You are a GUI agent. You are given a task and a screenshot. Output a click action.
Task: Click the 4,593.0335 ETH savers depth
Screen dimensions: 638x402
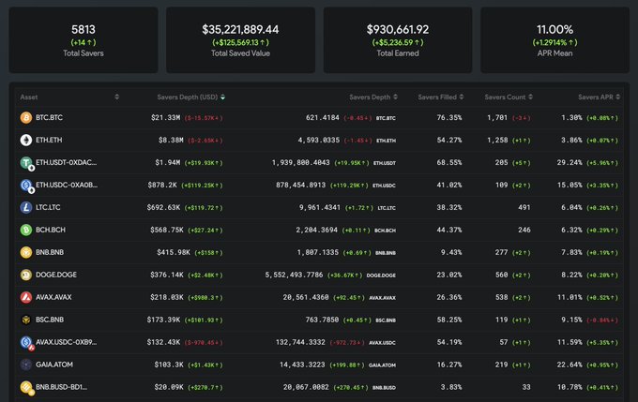pos(319,140)
